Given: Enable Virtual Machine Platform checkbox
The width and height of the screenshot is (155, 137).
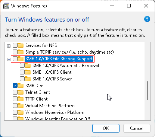Looking at the screenshot, I should coord(15,106).
